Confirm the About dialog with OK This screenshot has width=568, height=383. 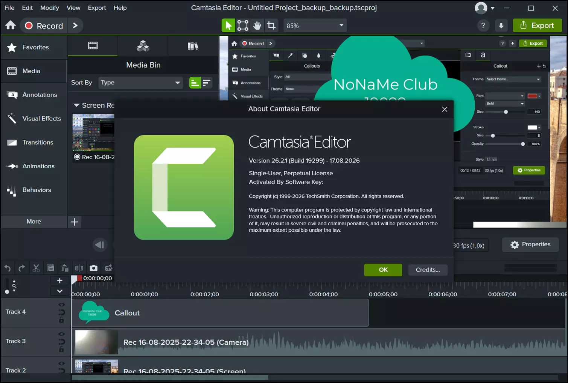(383, 270)
